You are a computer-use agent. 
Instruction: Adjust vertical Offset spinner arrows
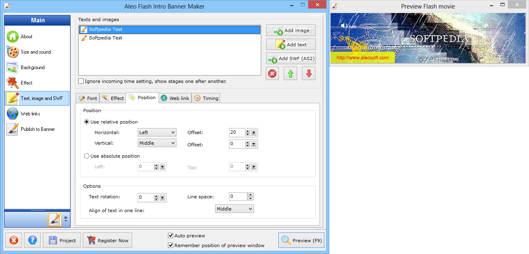(247, 144)
